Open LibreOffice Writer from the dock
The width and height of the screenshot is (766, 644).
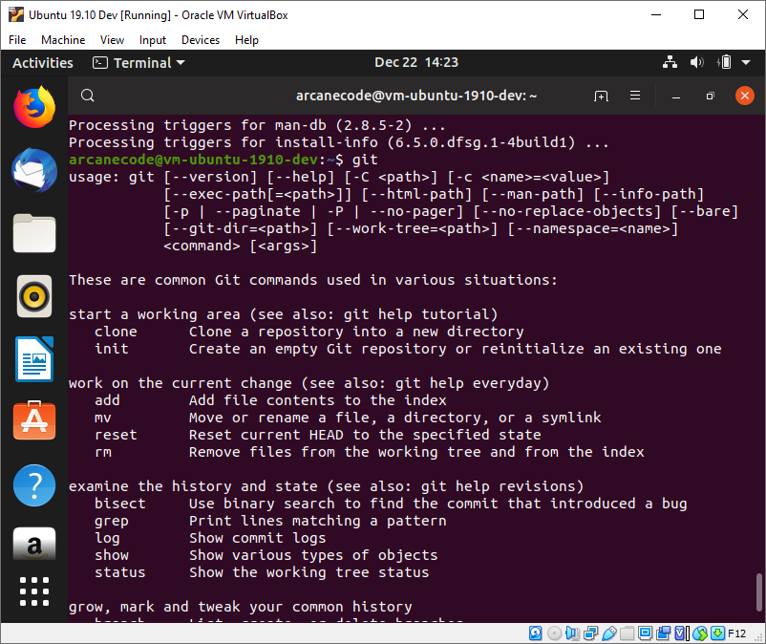[34, 359]
